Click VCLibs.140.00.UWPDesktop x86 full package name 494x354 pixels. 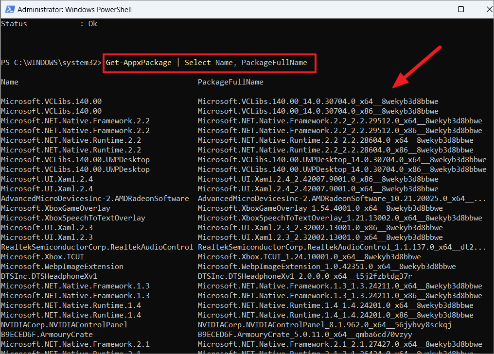pos(342,169)
